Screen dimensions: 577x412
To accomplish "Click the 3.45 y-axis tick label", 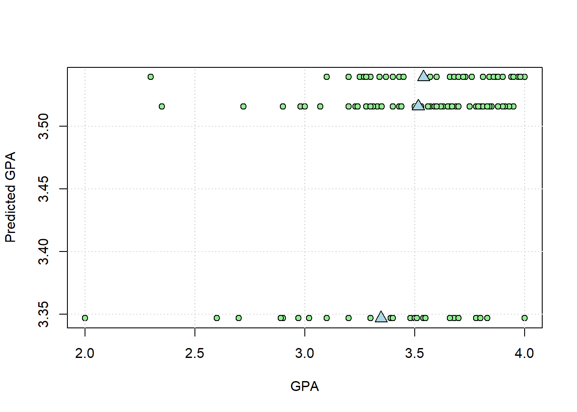I will point(44,189).
